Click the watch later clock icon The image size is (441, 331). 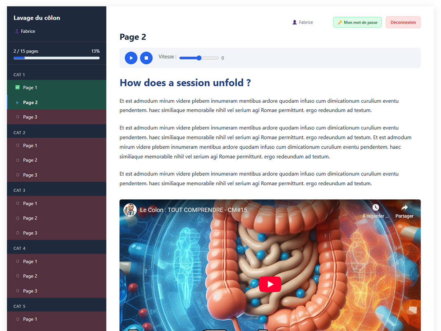tap(375, 208)
